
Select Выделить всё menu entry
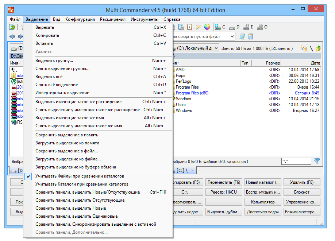(98, 77)
